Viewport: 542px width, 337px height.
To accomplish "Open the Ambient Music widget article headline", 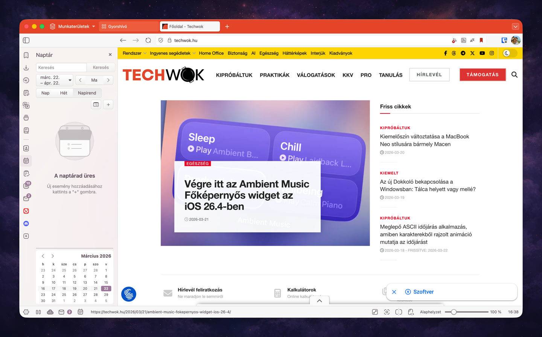I will [x=247, y=195].
